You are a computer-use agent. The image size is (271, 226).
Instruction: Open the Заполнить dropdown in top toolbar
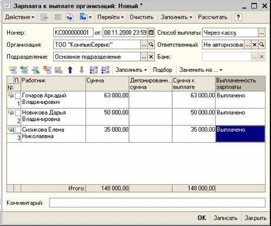176,17
